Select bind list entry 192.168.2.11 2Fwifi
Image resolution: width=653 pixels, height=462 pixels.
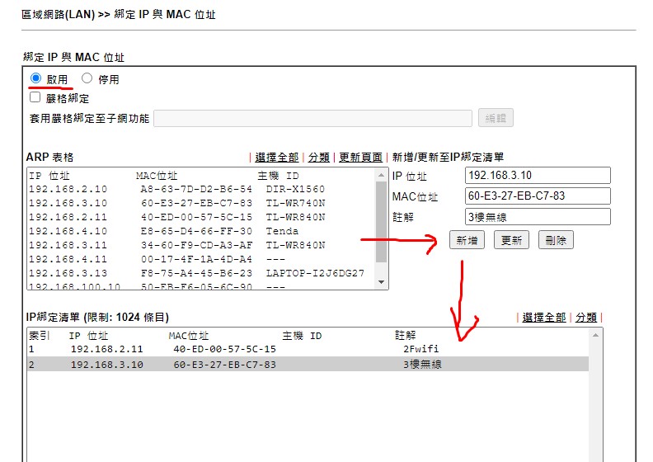point(307,349)
